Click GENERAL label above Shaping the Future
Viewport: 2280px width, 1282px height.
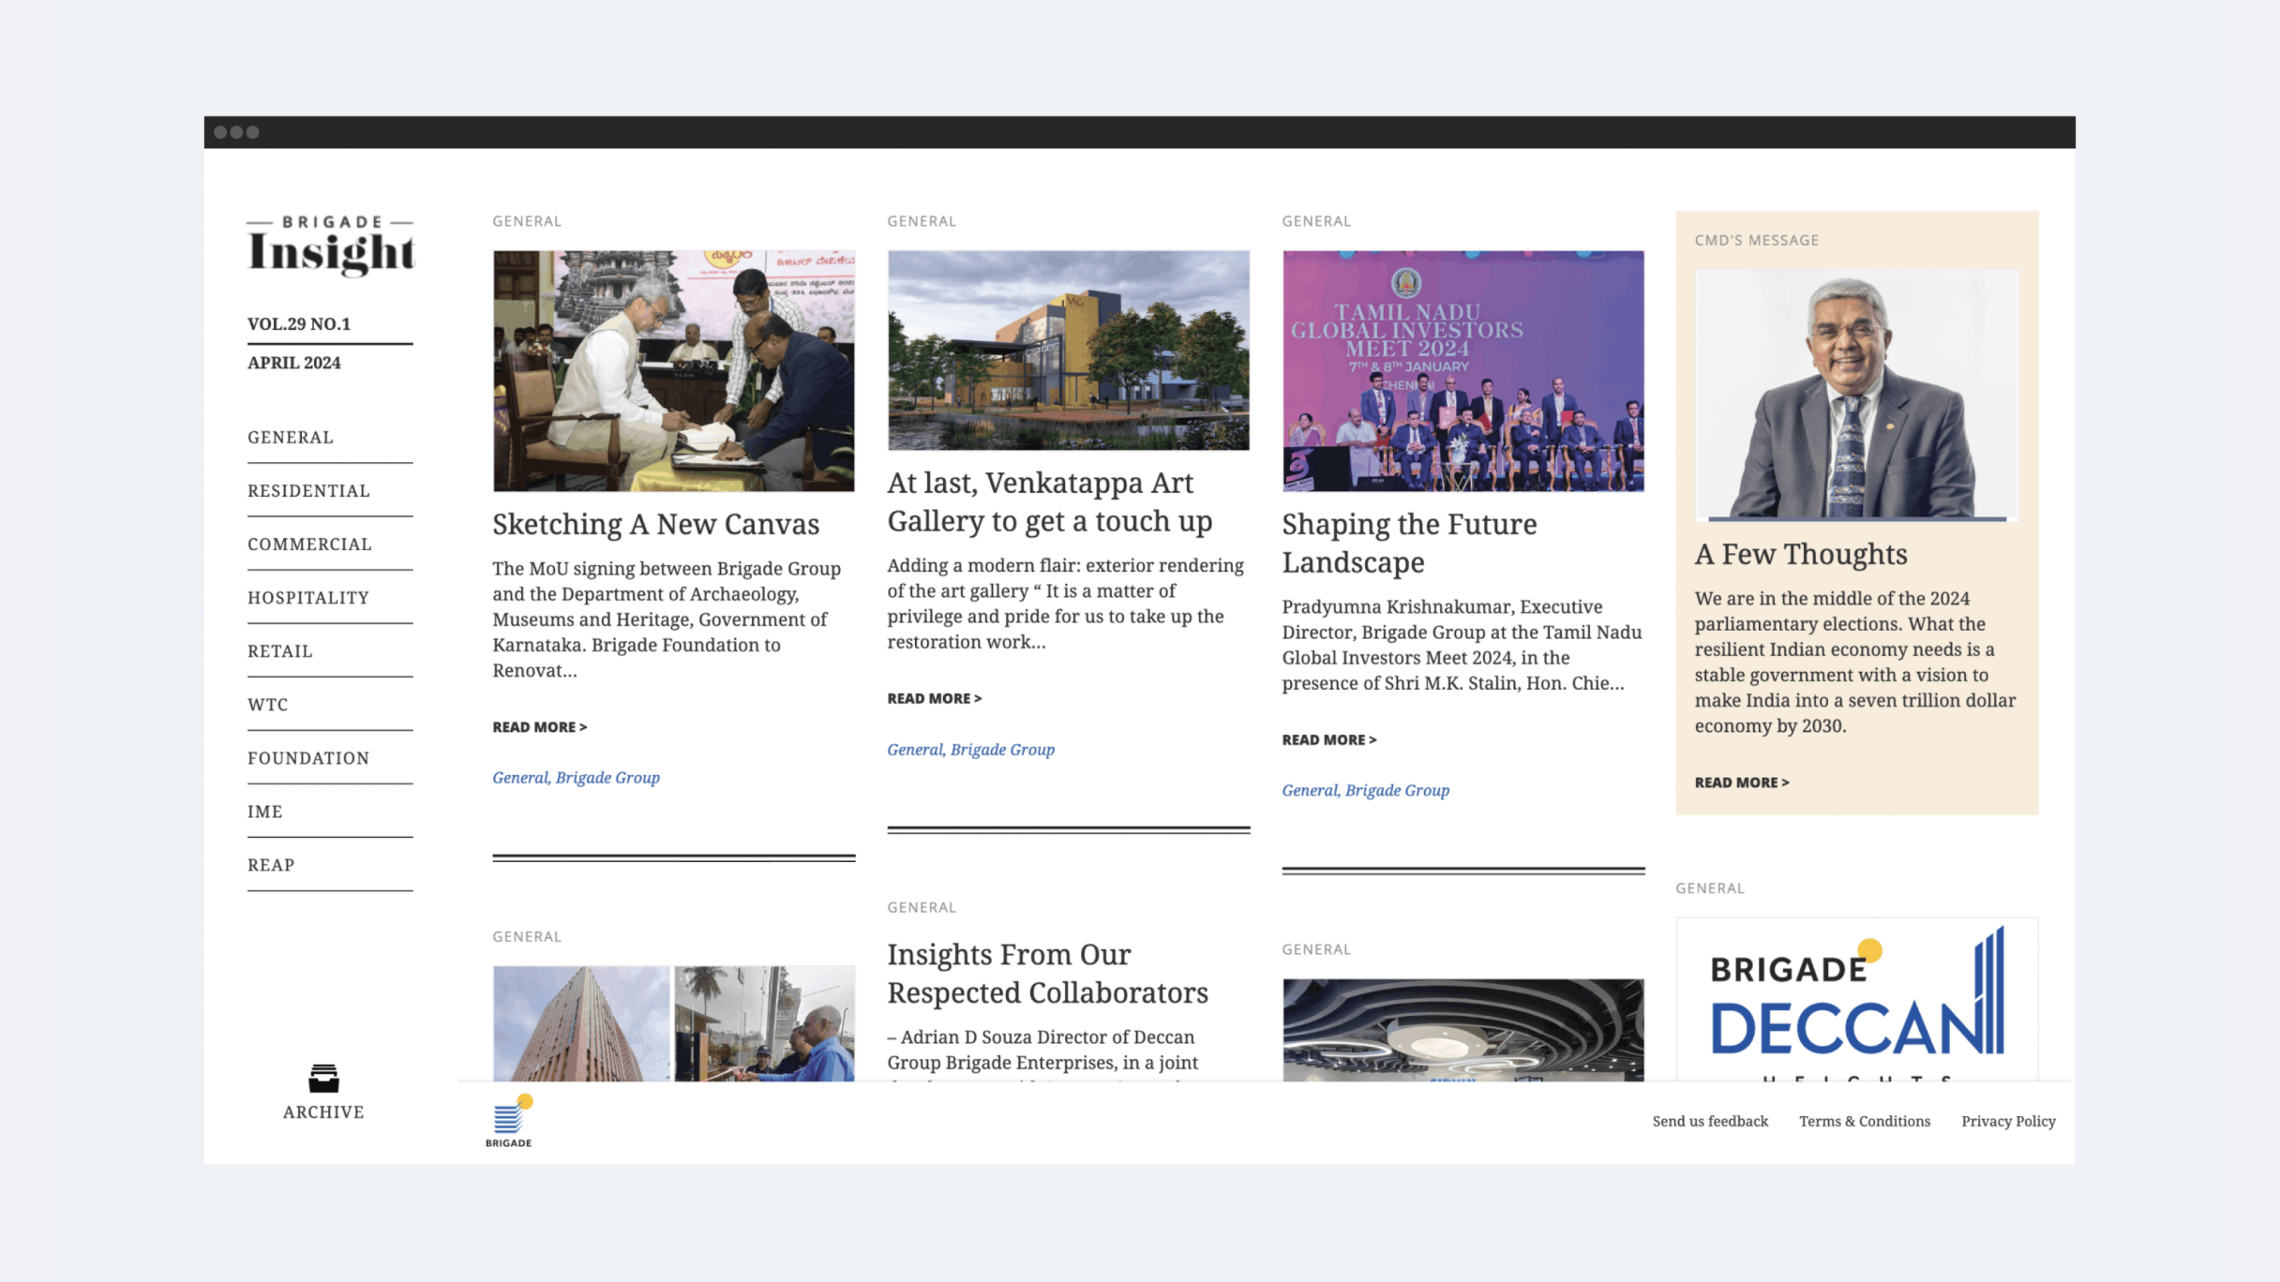[x=1316, y=221]
